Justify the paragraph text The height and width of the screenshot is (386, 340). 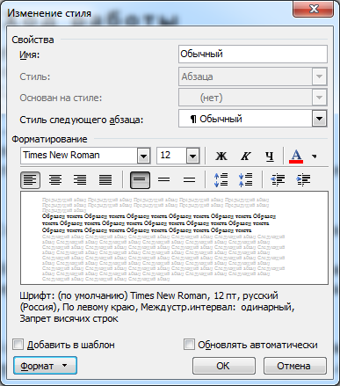[x=105, y=179]
